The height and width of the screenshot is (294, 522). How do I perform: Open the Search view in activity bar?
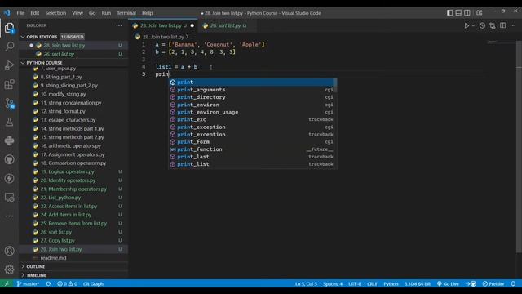click(9, 46)
